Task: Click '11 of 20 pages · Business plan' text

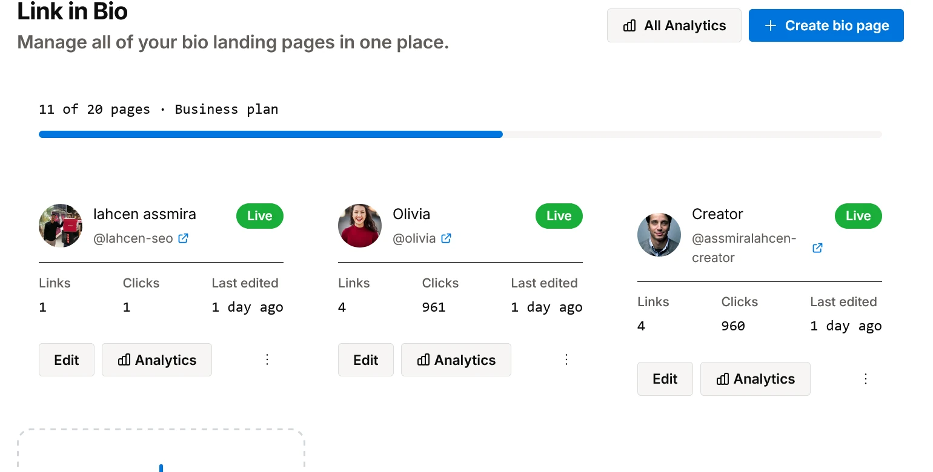Action: 159,110
